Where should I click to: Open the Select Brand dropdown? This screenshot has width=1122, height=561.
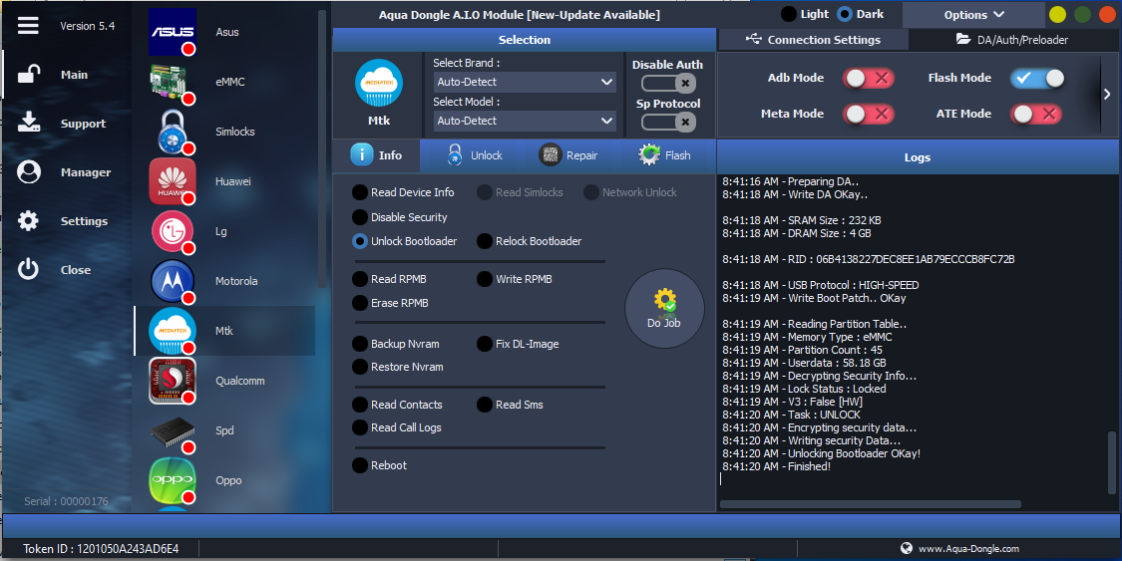[525, 82]
